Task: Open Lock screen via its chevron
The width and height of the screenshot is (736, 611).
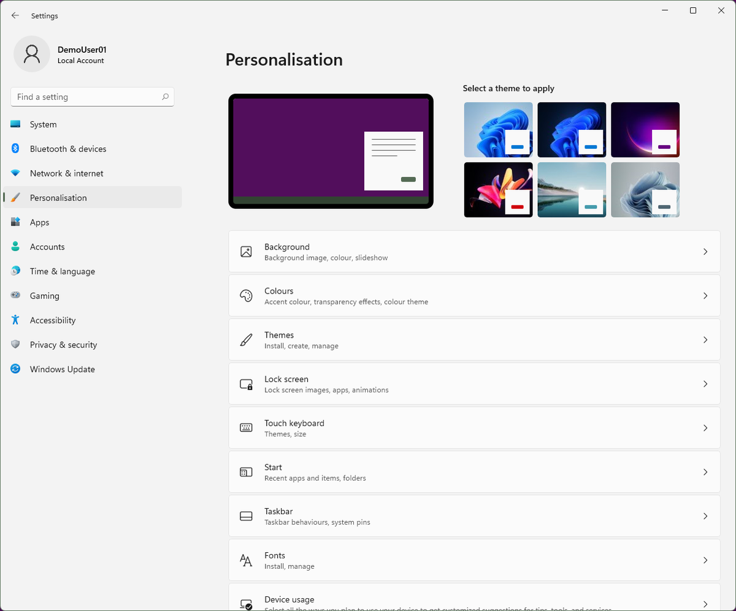Action: pyautogui.click(x=705, y=384)
